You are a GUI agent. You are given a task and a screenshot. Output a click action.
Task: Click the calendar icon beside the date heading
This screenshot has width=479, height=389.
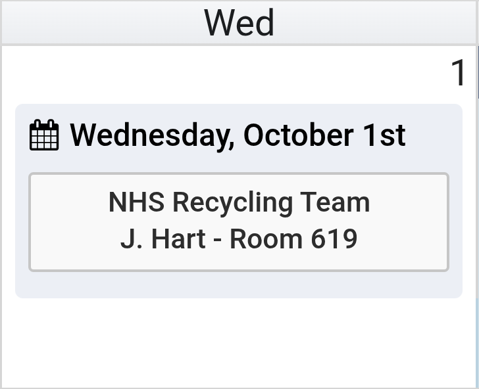click(44, 135)
